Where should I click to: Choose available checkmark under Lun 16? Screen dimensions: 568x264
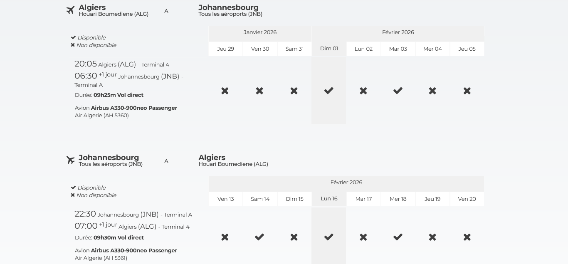329,237
